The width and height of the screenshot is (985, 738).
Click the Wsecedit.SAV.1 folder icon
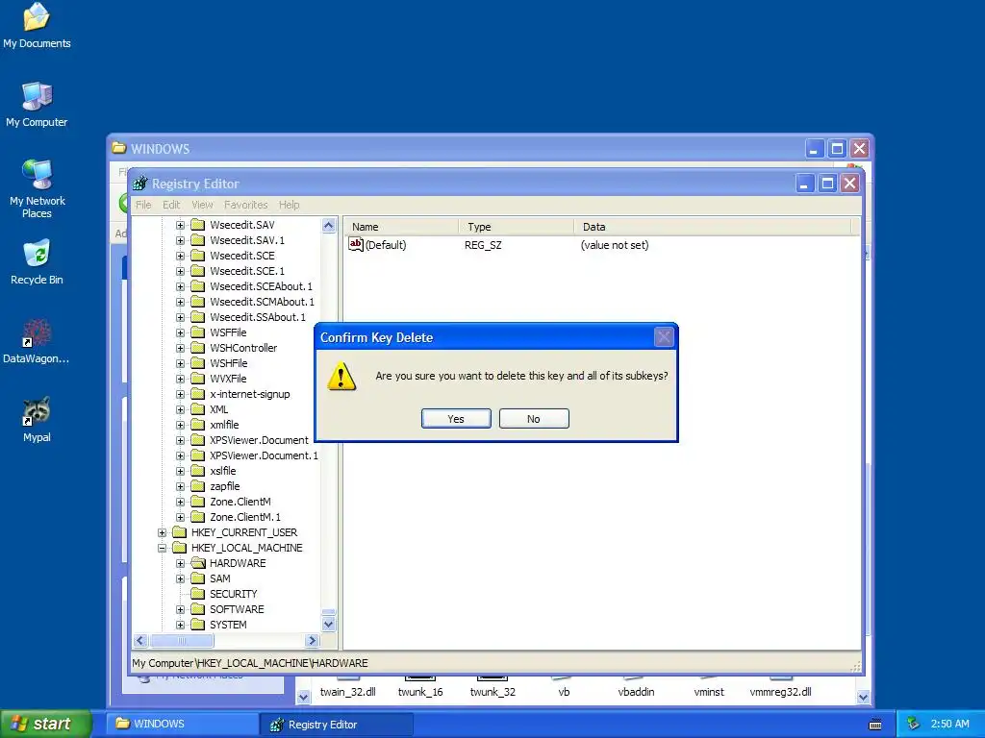pos(198,239)
